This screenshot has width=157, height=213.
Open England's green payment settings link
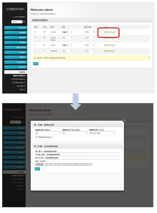click(109, 51)
